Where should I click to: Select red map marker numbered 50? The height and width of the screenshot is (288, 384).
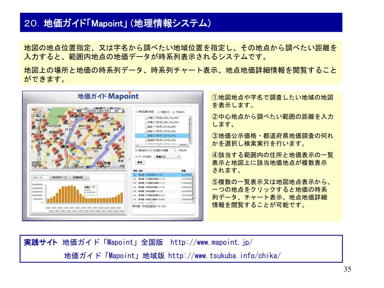(x=57, y=162)
